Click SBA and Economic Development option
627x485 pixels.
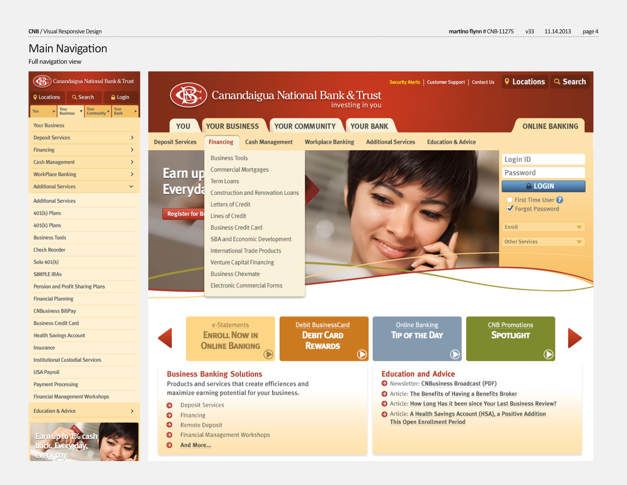point(251,239)
